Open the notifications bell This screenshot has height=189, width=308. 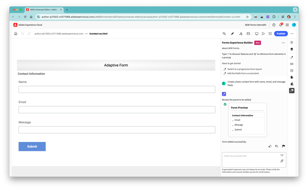point(281,25)
